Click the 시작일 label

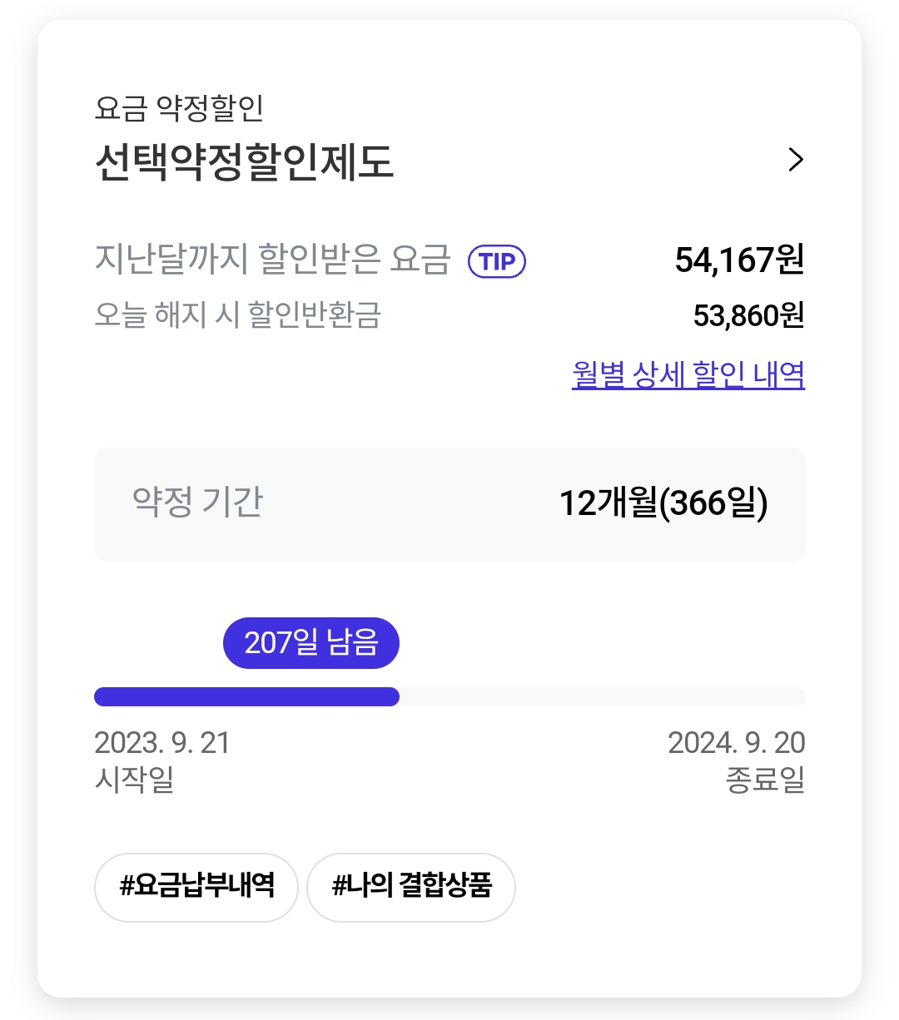click(x=134, y=780)
